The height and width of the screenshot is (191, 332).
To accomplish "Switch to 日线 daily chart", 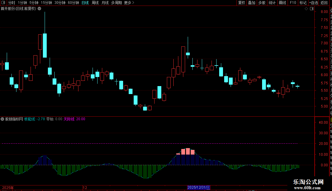I will [x=85, y=3].
